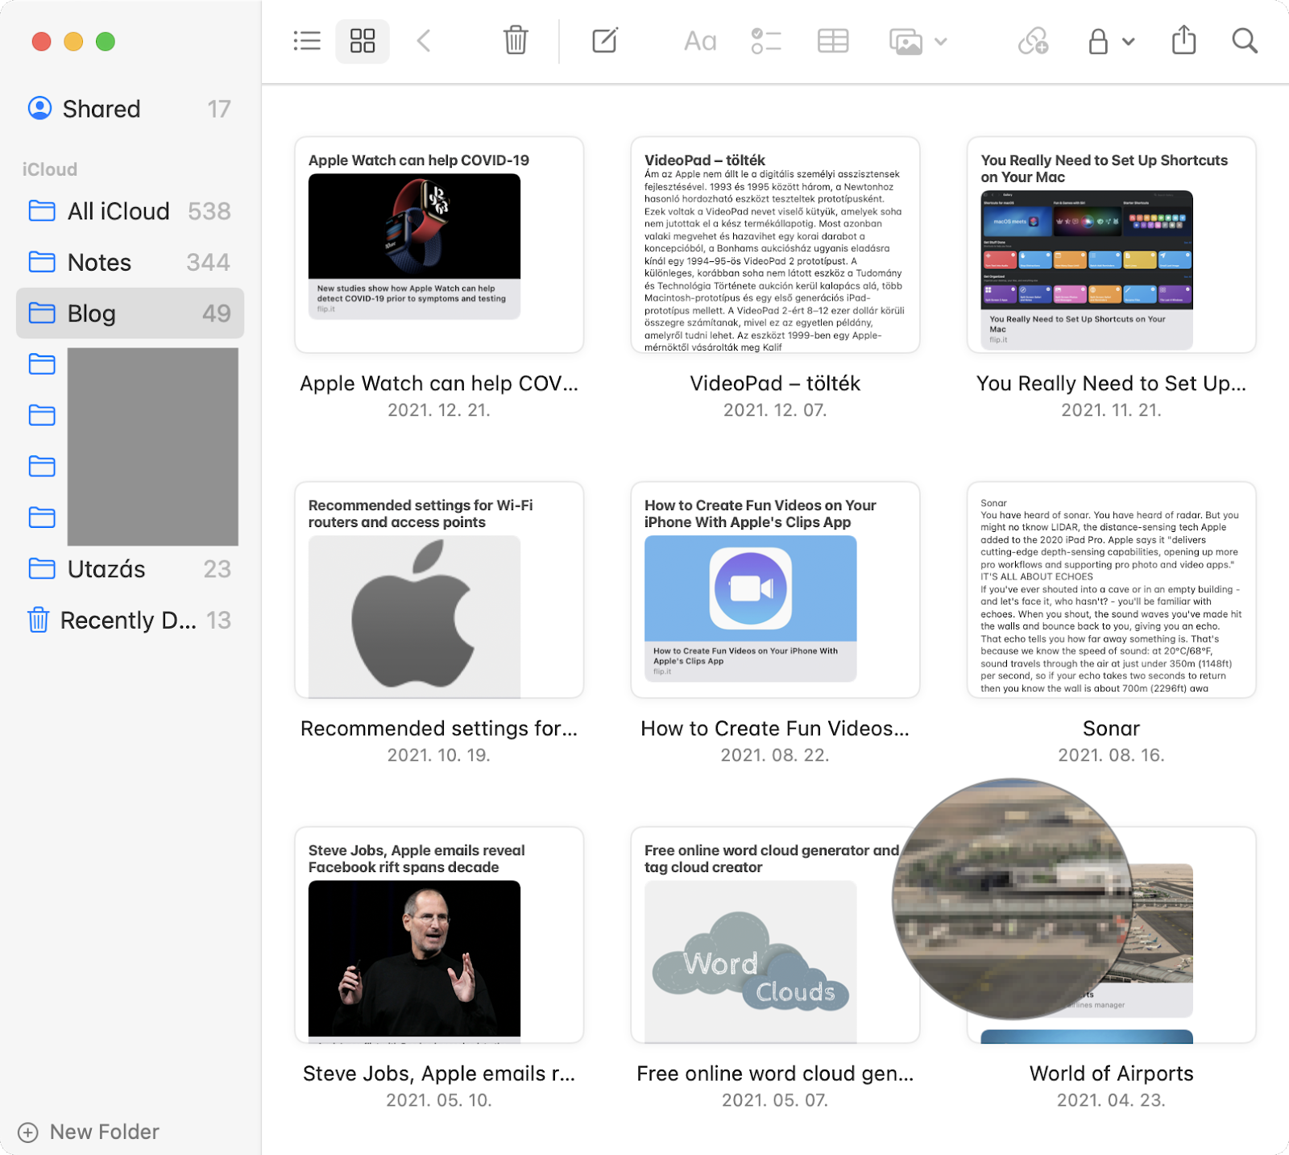Image resolution: width=1289 pixels, height=1155 pixels.
Task: Click the folder icon next to Utazás
Action: click(x=42, y=569)
